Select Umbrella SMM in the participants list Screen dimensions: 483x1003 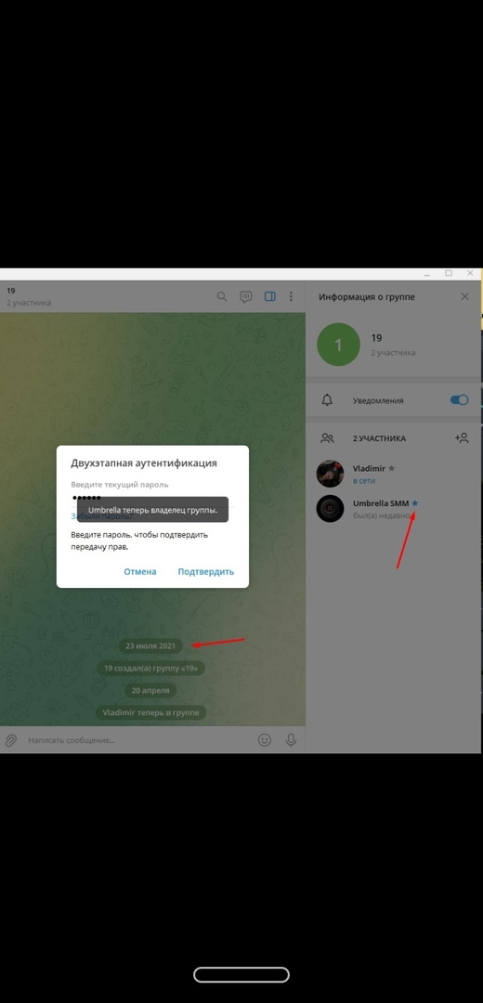pyautogui.click(x=393, y=509)
